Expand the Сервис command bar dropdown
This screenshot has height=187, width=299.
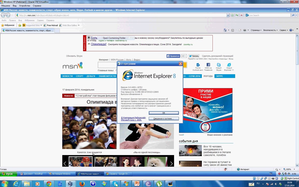point(284,30)
